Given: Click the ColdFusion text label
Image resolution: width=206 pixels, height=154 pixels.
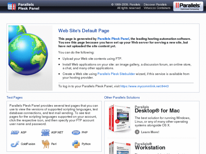Looking at the screenshot, I should (28, 144).
